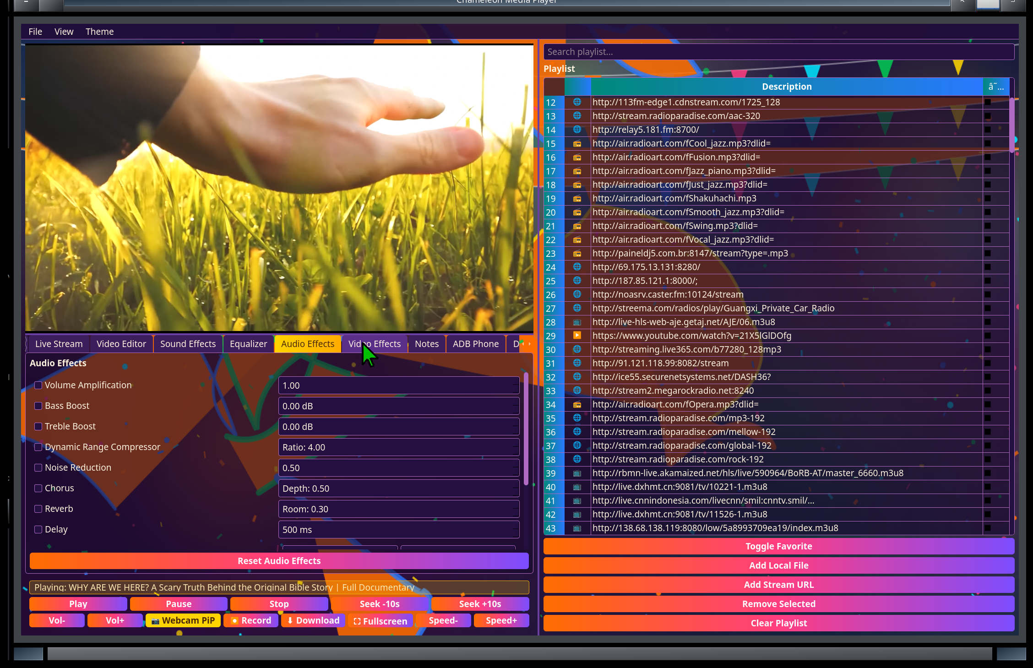Switch to the Equalizer tab
1033x668 pixels.
pos(248,344)
